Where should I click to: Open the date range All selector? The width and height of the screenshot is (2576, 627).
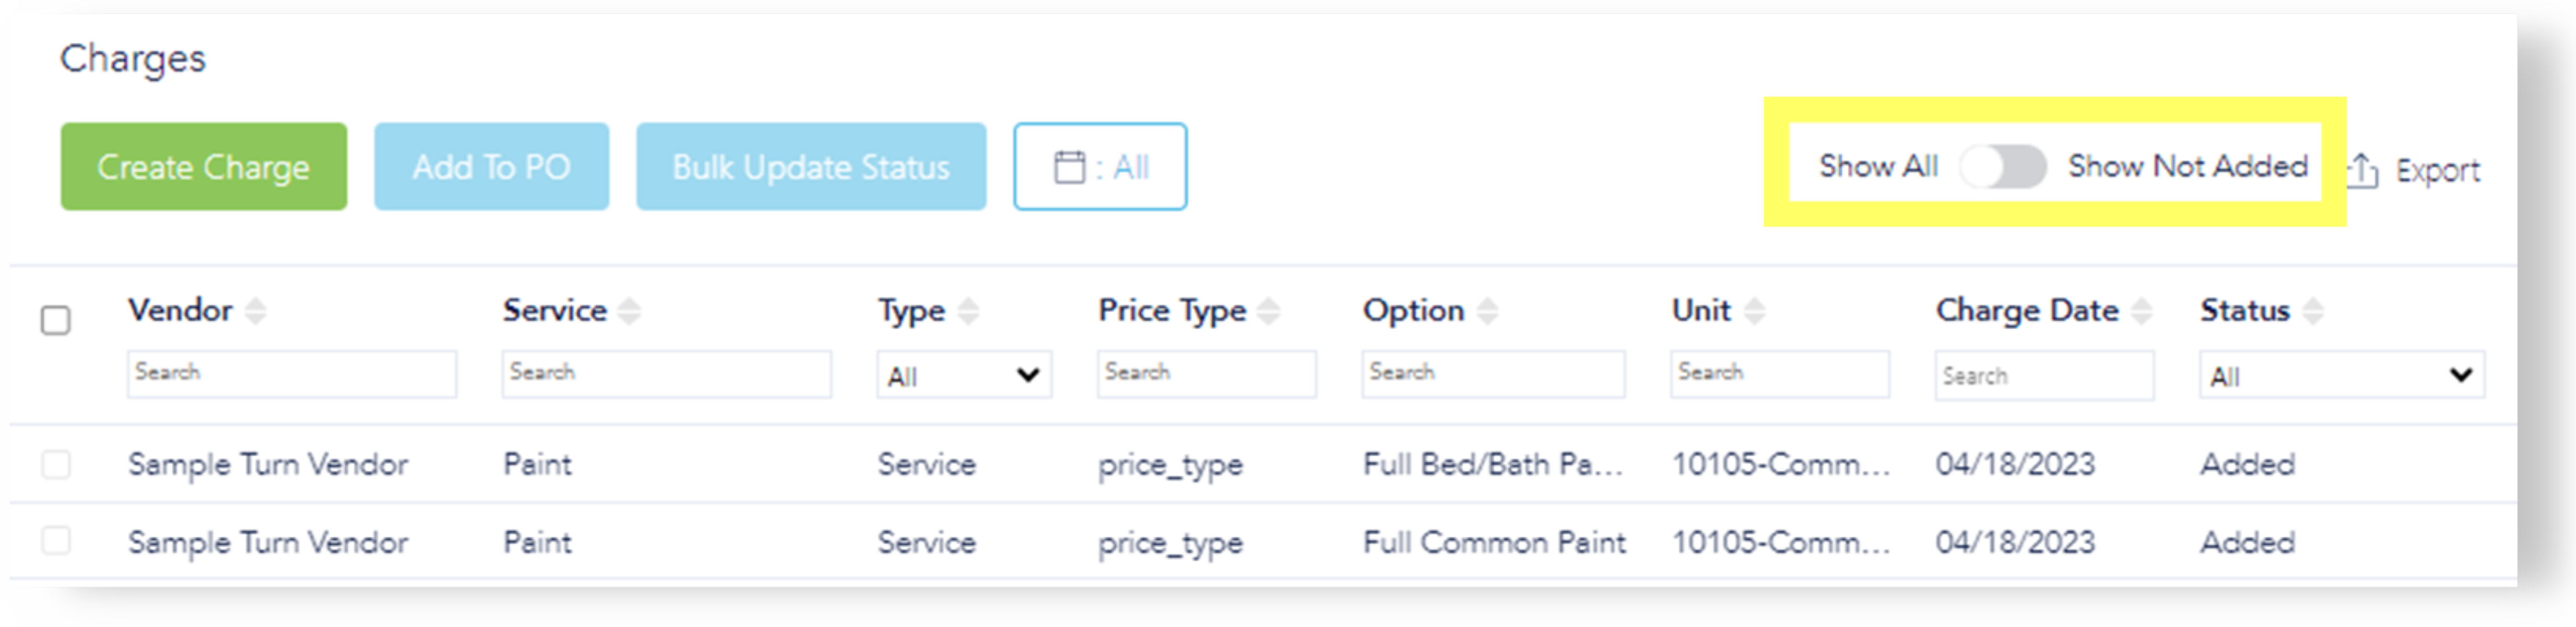pos(1100,167)
